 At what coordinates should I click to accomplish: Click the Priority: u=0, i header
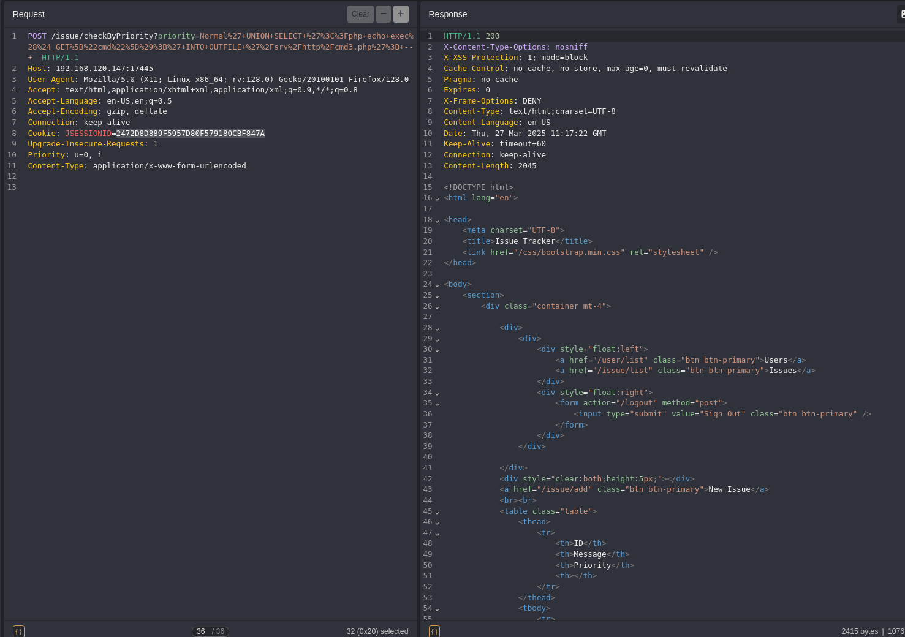tap(65, 155)
